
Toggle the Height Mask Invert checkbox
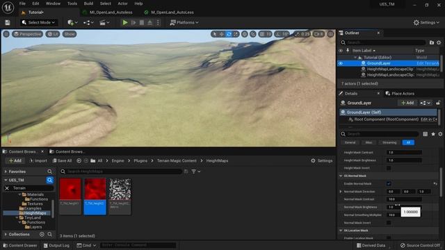click(x=389, y=168)
